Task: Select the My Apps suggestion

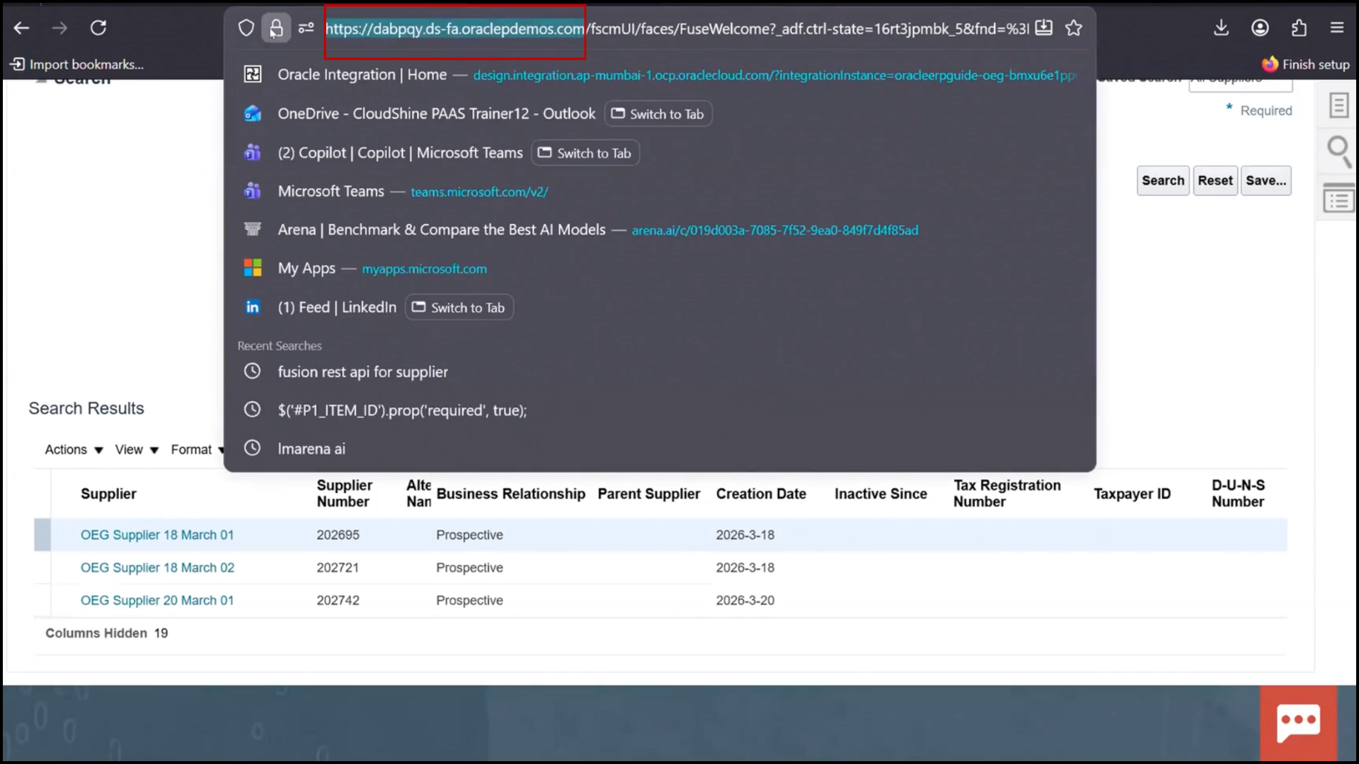Action: (x=660, y=269)
